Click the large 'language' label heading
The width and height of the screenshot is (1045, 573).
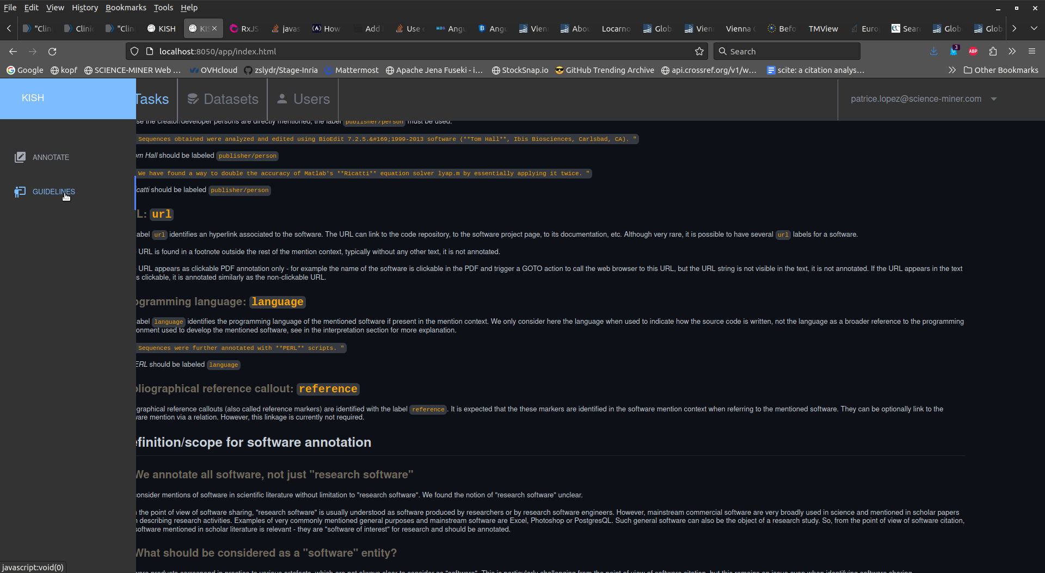tap(278, 302)
